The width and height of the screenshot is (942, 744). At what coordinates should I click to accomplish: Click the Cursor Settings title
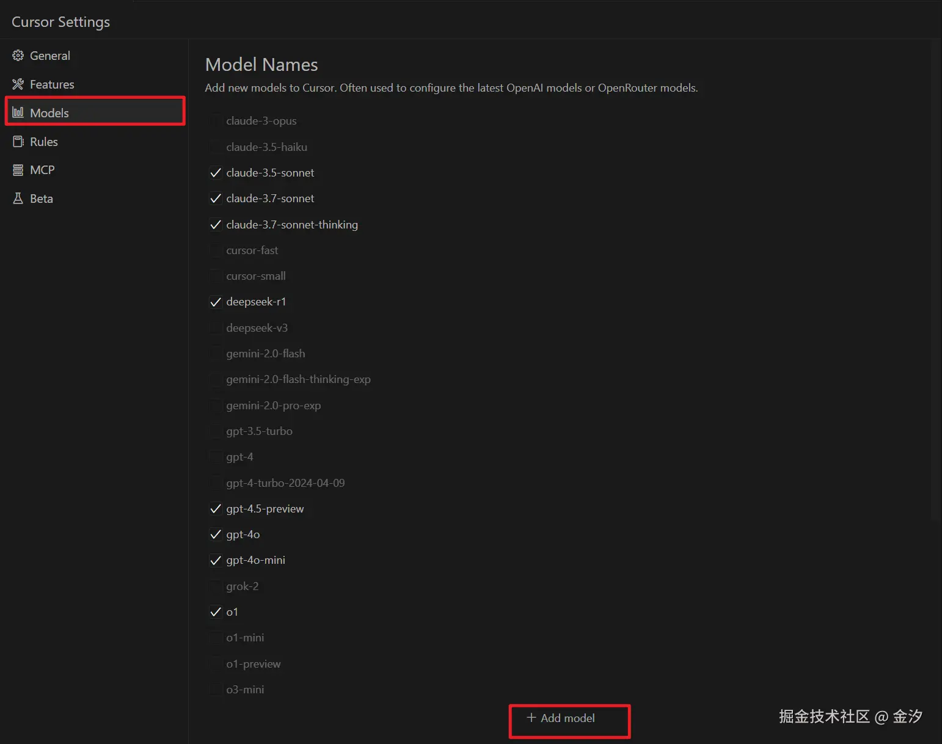tap(61, 22)
